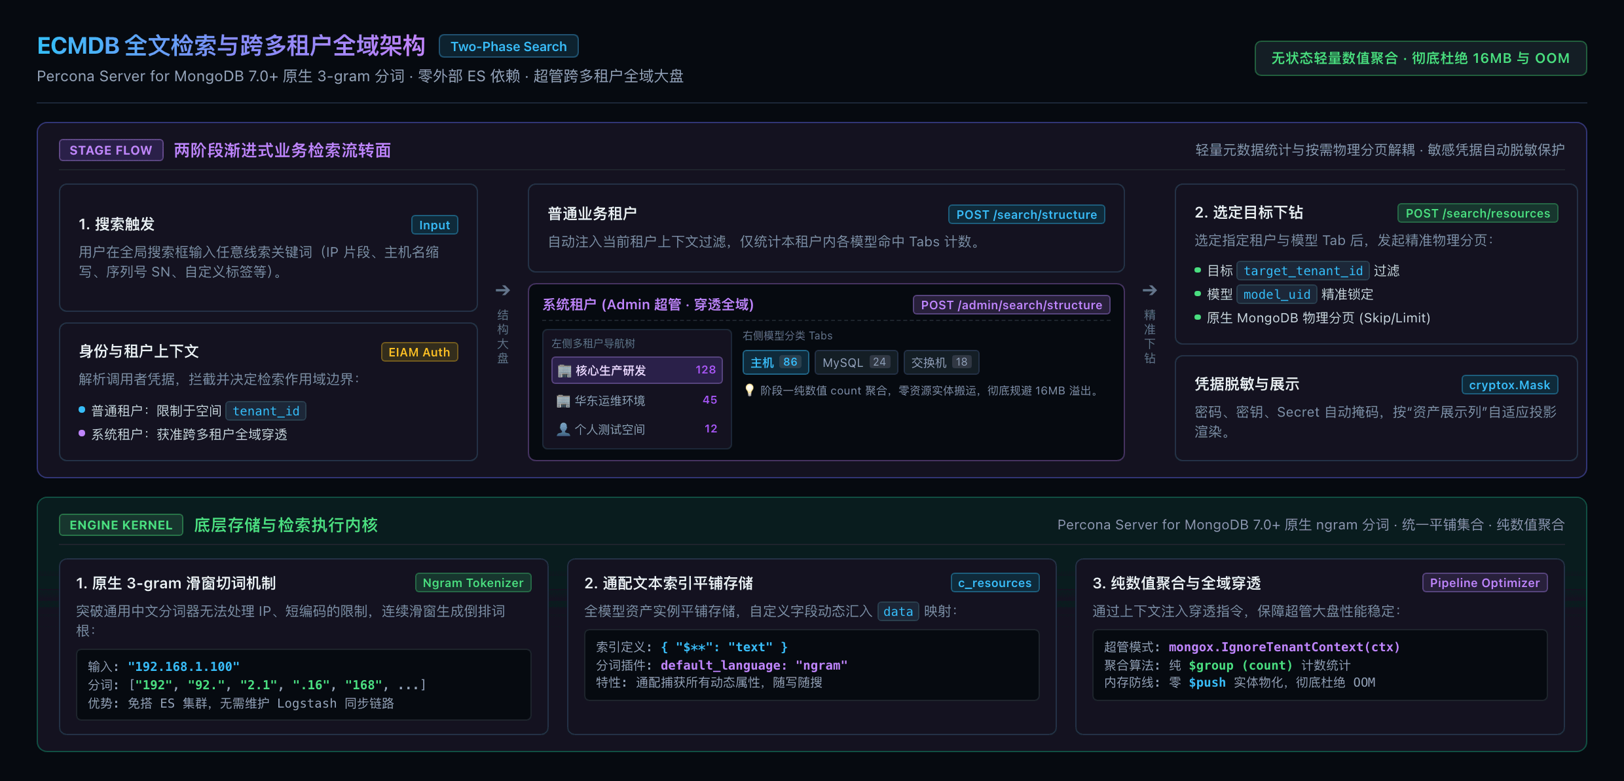The height and width of the screenshot is (781, 1624).
Task: Click the person icon beside 个人测试空间
Action: (x=563, y=429)
